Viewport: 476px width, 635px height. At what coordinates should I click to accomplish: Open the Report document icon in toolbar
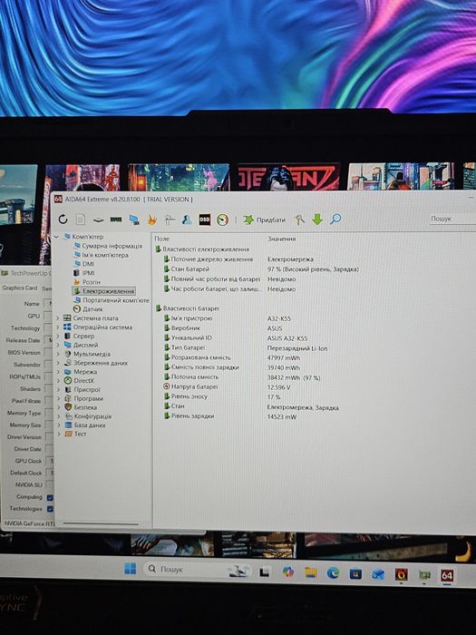pos(81,220)
